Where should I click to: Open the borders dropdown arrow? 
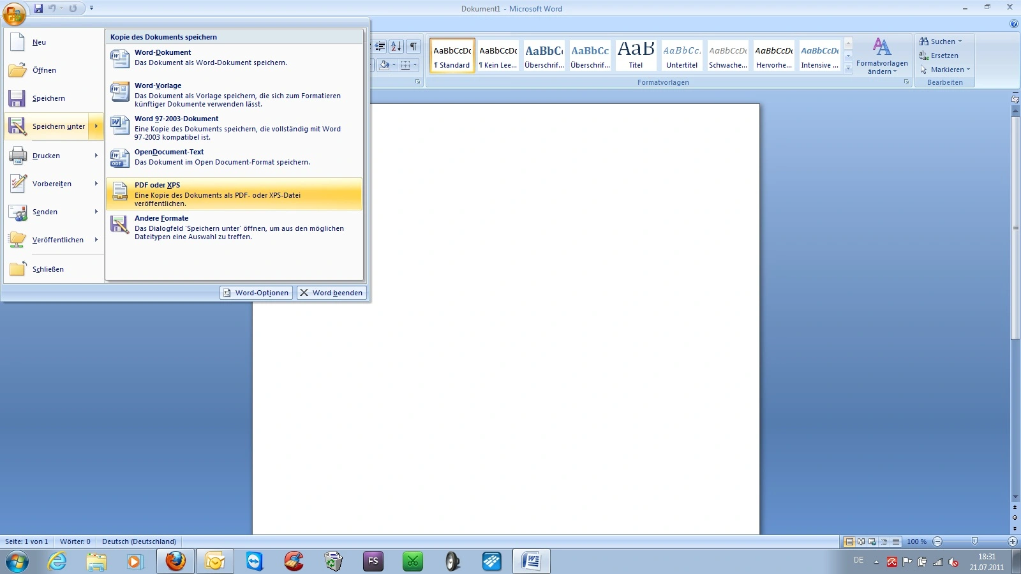click(415, 65)
